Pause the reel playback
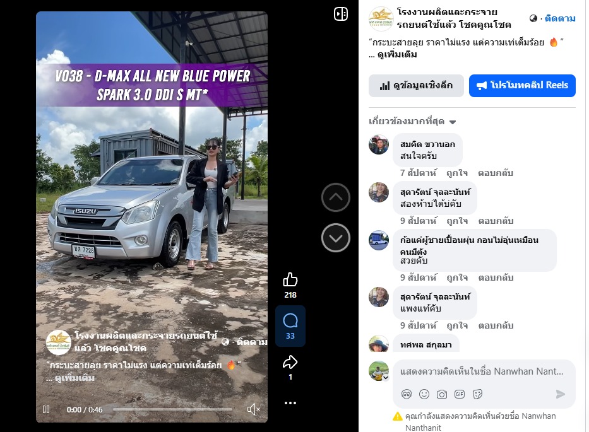The width and height of the screenshot is (589, 432). [x=46, y=409]
